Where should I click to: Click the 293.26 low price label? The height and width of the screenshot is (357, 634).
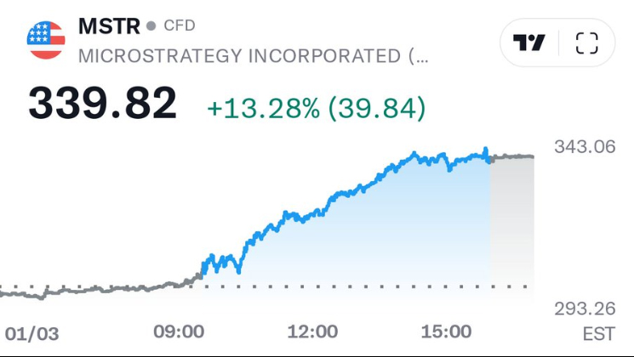click(x=584, y=308)
